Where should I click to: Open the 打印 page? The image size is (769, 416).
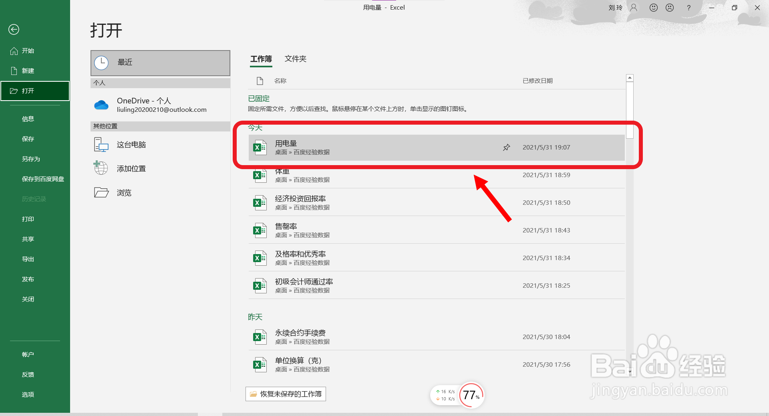coord(35,219)
